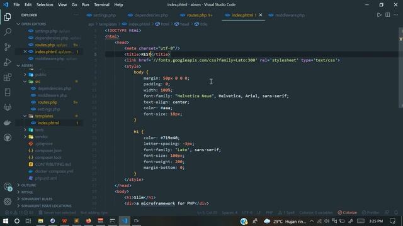Open Firefox from the taskbar
The width and height of the screenshot is (403, 226).
coord(88,221)
